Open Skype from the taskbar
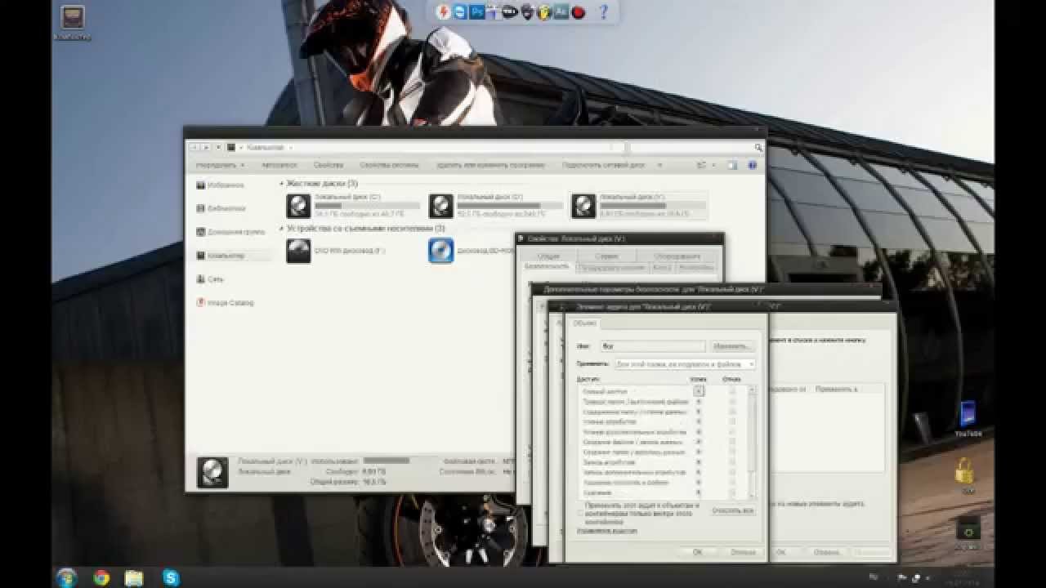This screenshot has height=588, width=1046. point(171,577)
